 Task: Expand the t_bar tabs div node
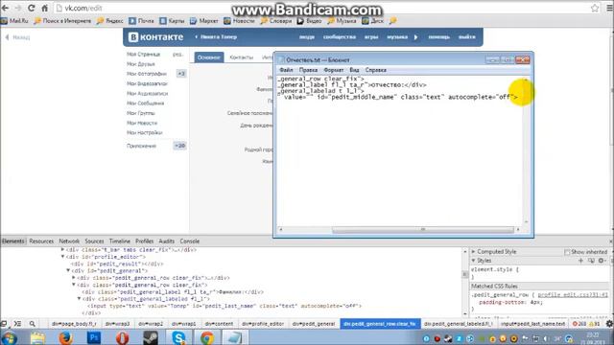pos(62,249)
